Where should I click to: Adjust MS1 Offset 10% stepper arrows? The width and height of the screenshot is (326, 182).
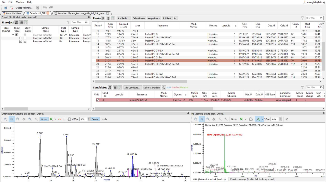point(280,119)
